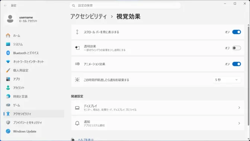Click ローカル アカウント text
The image size is (250, 141).
click(28, 21)
